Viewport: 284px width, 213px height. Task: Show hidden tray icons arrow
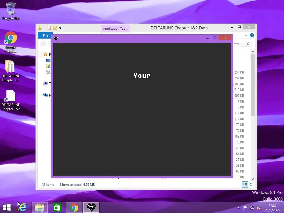click(x=239, y=208)
